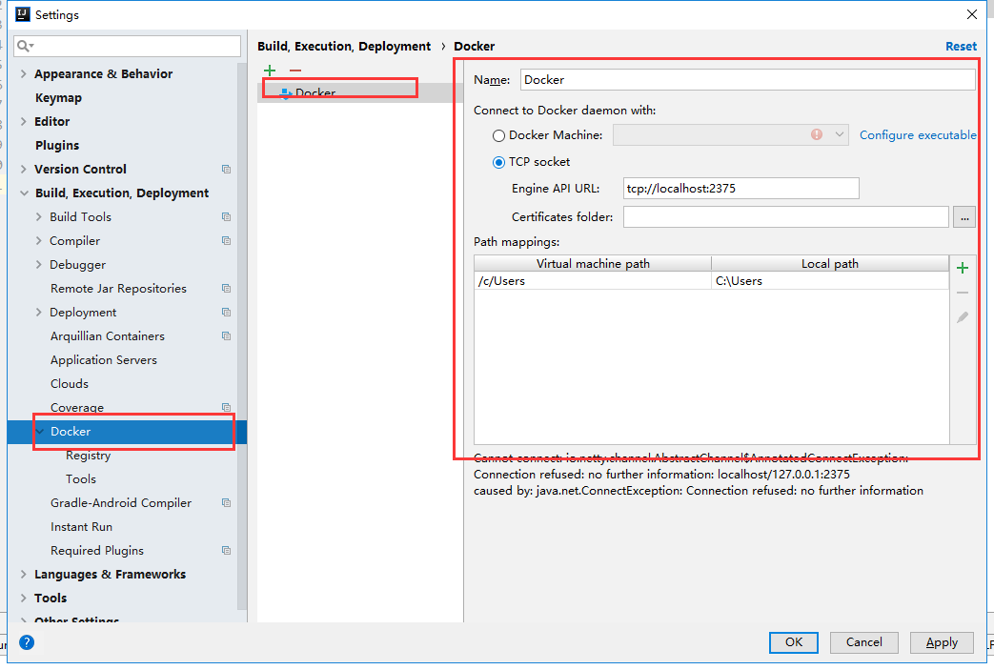Click the Engine API URL text field
This screenshot has width=994, height=670.
(740, 189)
